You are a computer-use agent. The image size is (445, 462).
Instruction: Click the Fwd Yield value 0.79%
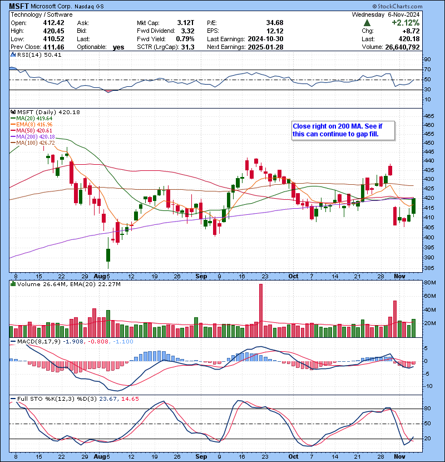[x=185, y=39]
